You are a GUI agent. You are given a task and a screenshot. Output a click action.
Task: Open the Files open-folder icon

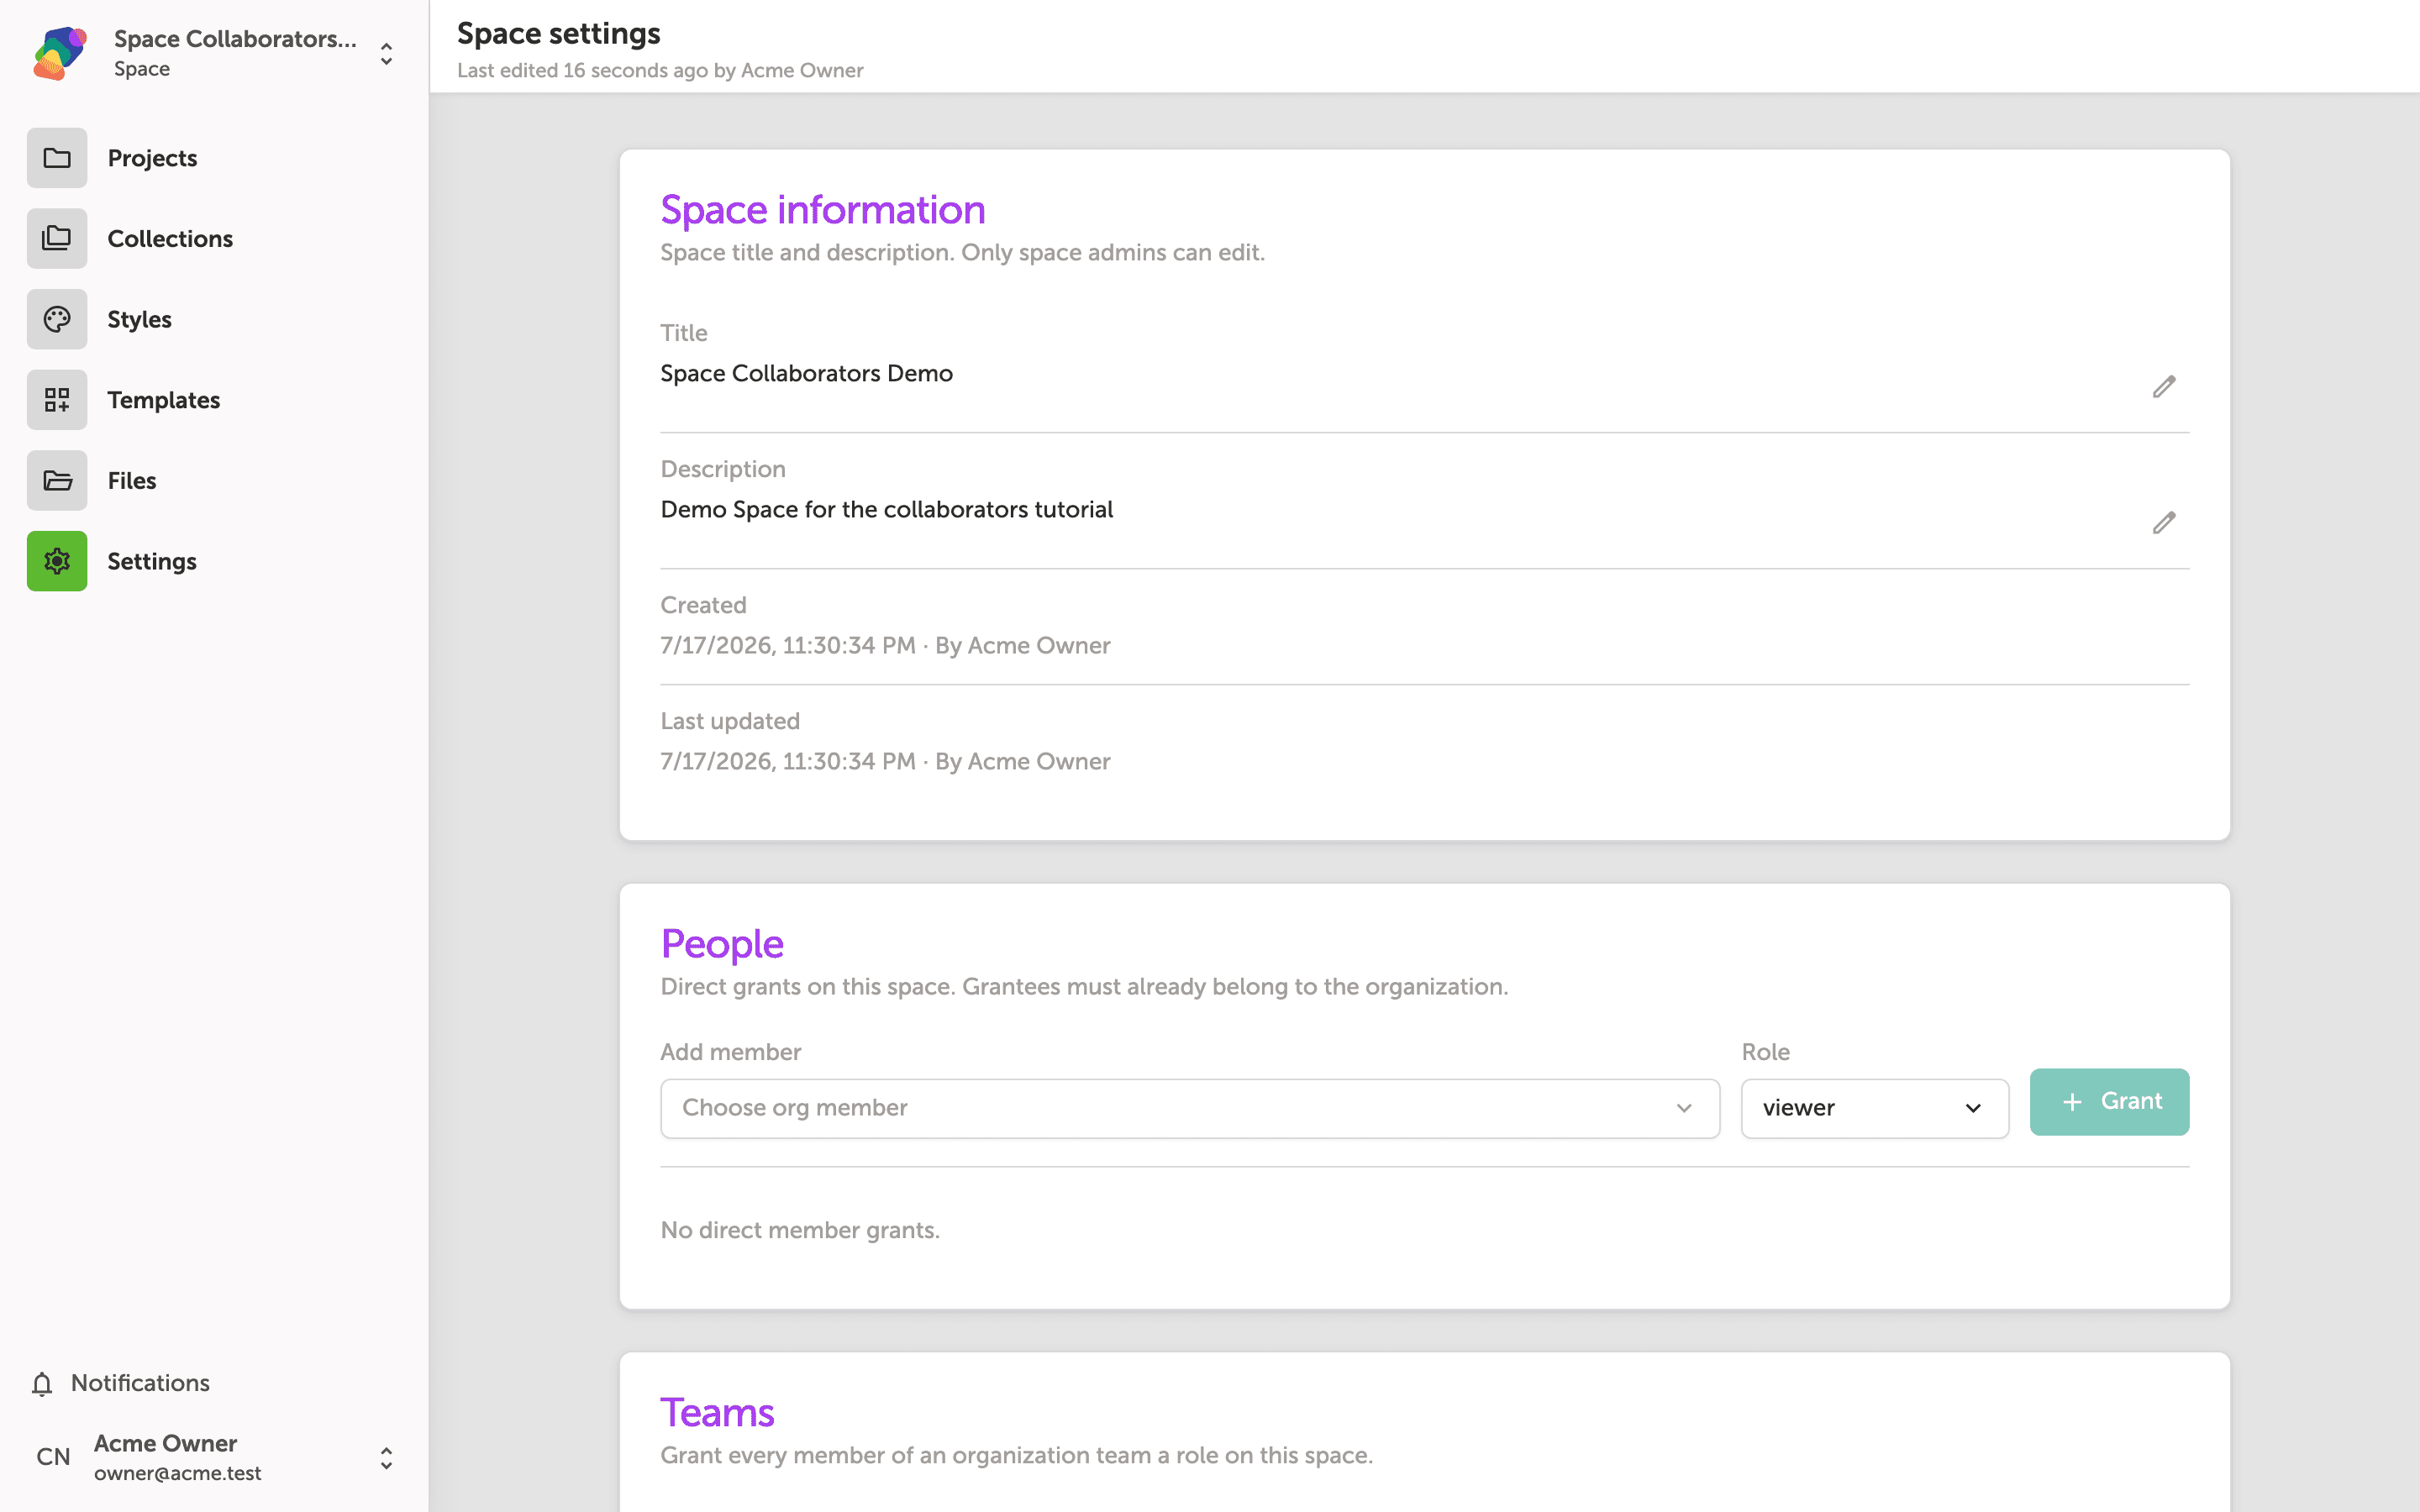(57, 480)
